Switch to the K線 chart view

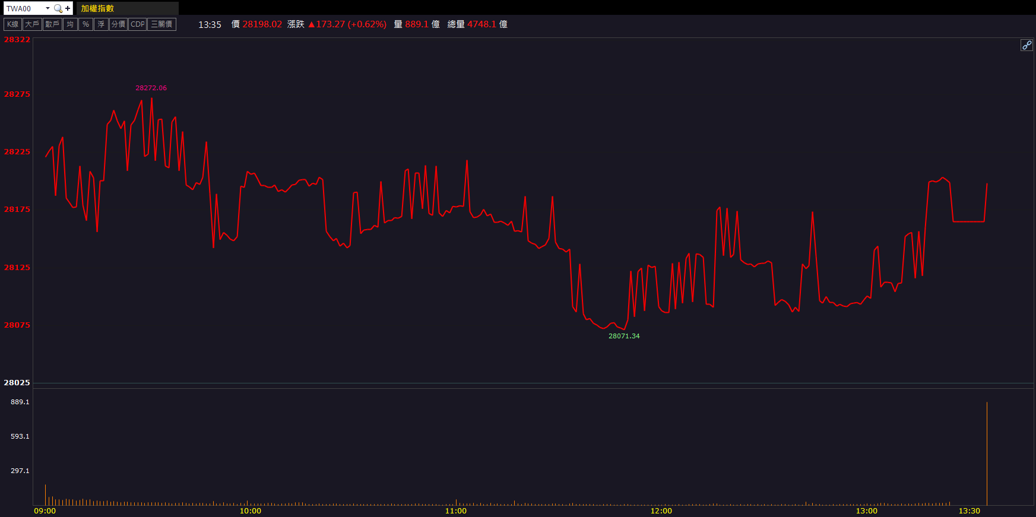[x=12, y=24]
